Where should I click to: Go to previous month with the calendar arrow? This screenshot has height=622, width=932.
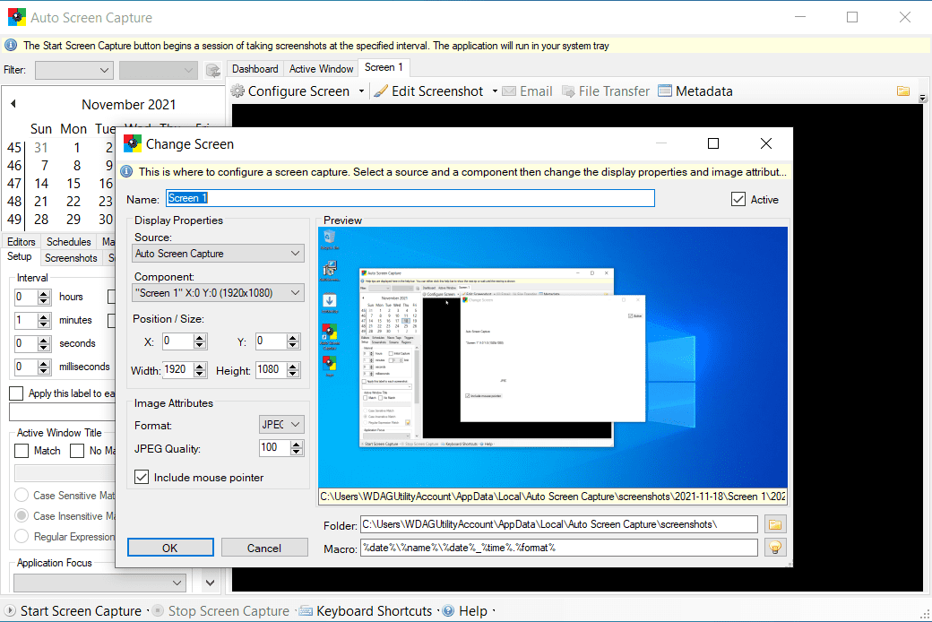[13, 103]
